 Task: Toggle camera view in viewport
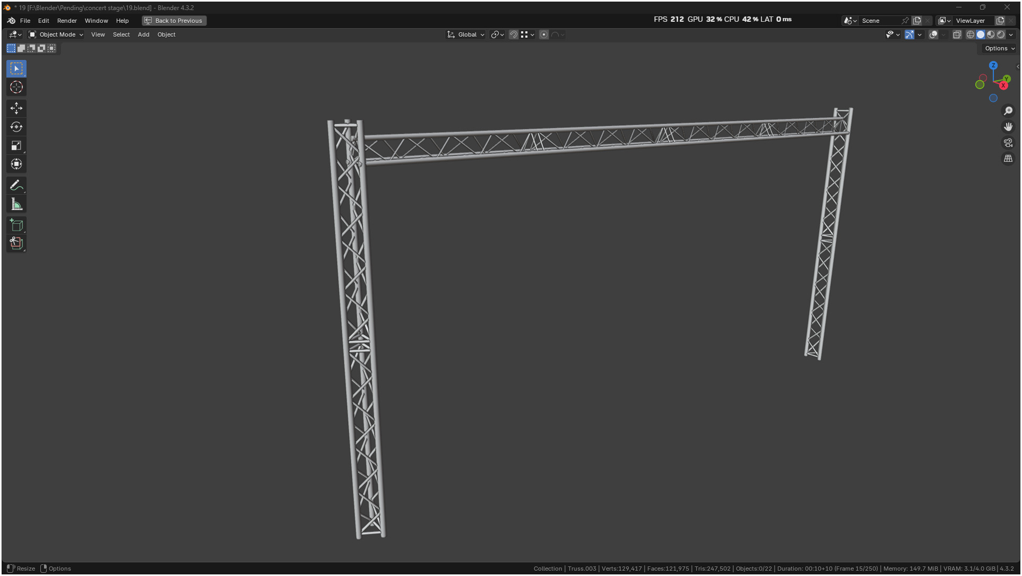pyautogui.click(x=1008, y=143)
